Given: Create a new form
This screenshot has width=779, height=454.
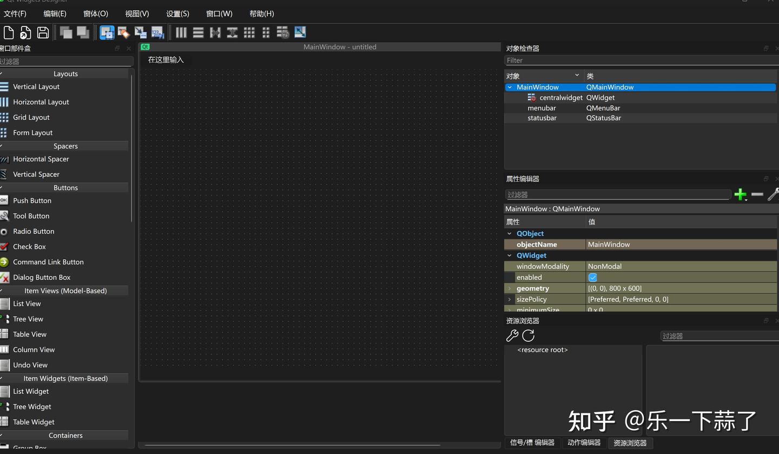Looking at the screenshot, I should (8, 32).
